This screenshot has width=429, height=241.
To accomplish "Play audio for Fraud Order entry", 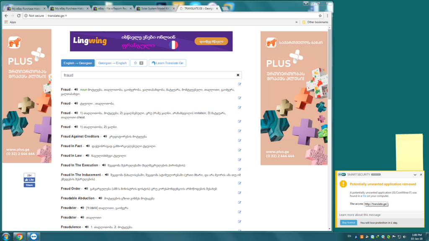I will coord(86,189).
